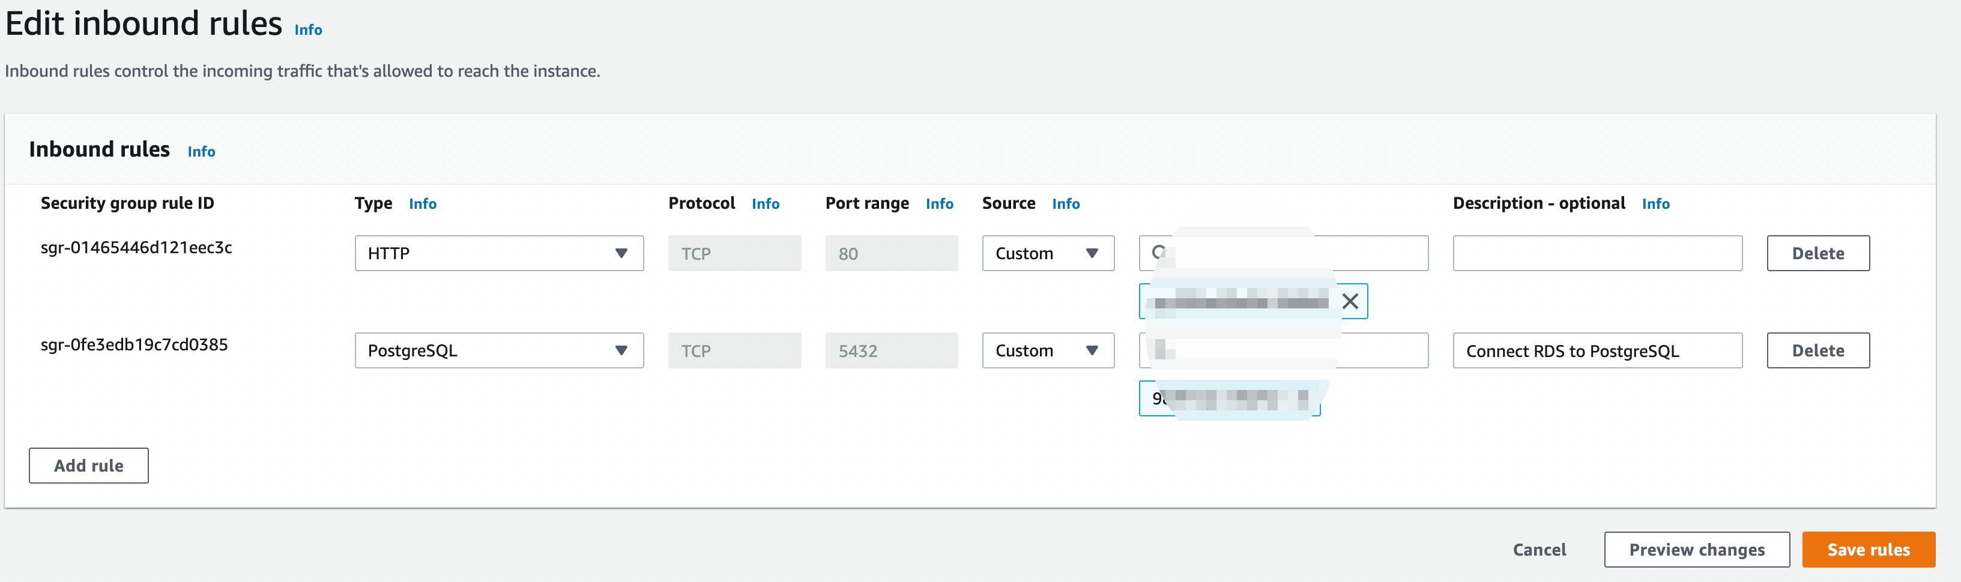
Task: Click the source search field in the PostgreSQL rule
Action: 1283,351
